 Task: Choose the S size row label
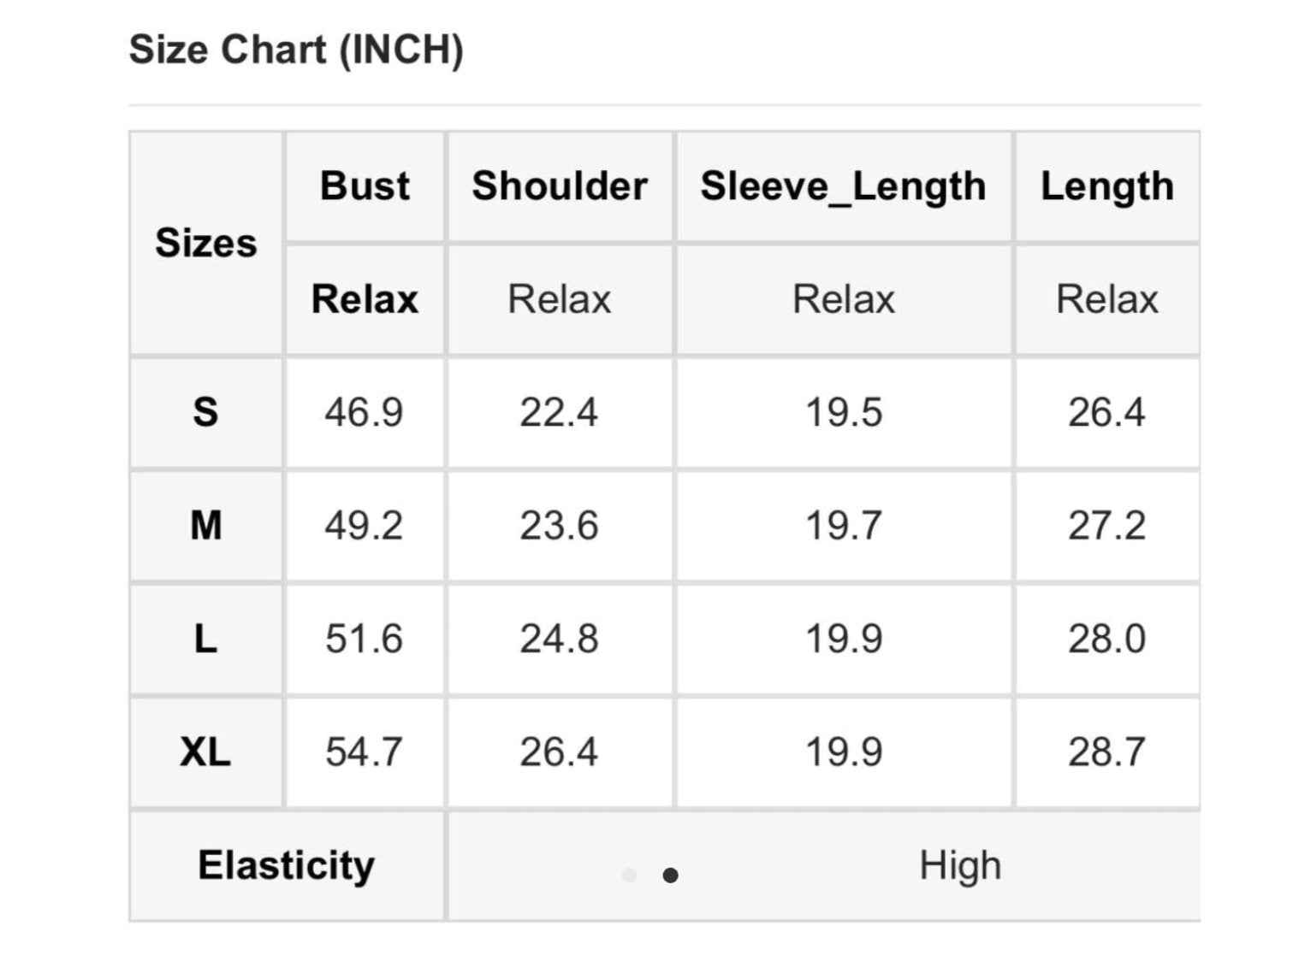point(205,412)
